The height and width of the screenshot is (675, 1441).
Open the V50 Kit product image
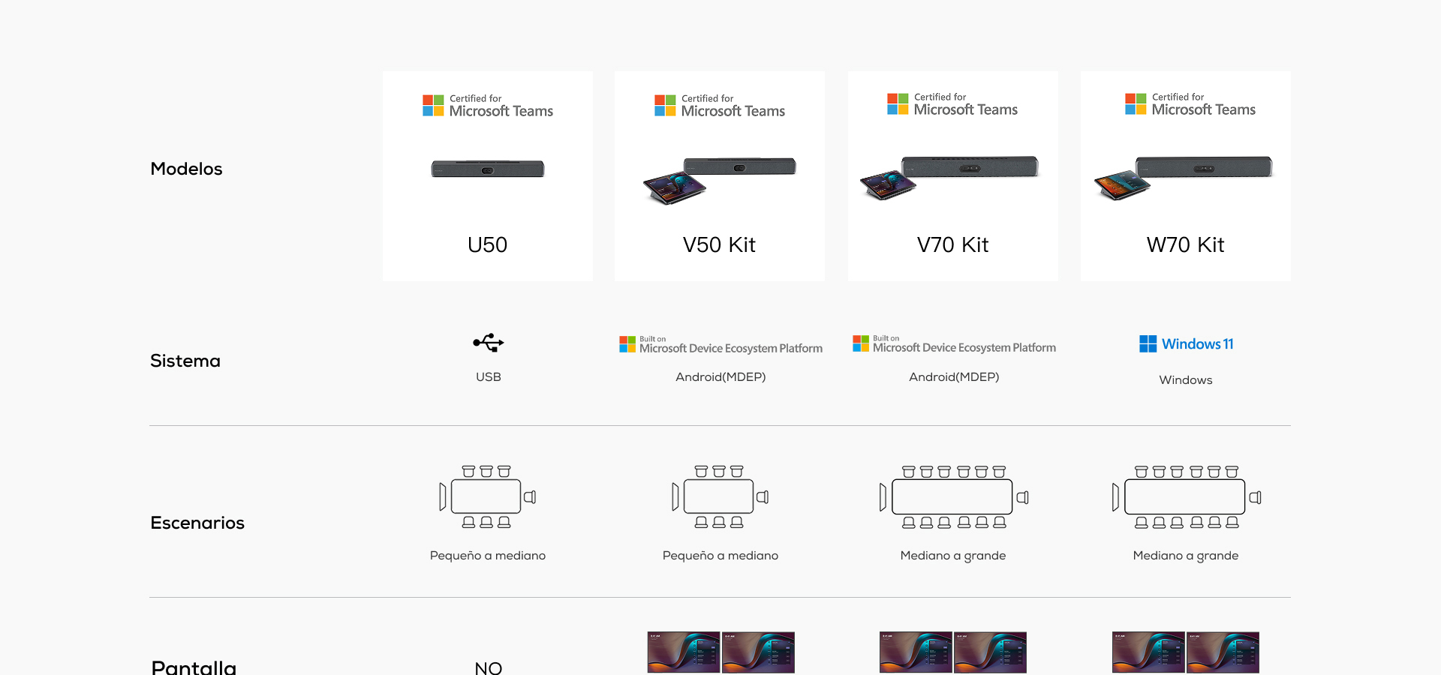pos(720,180)
